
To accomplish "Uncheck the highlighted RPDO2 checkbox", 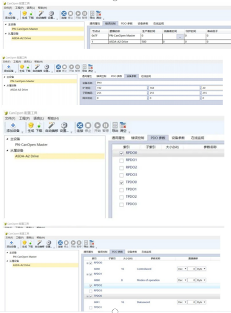I will point(91,285).
